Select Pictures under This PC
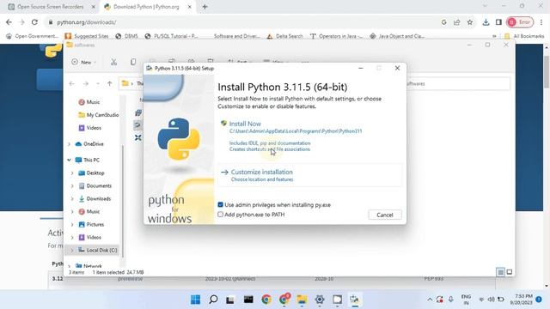The width and height of the screenshot is (550, 309). pyautogui.click(x=91, y=225)
